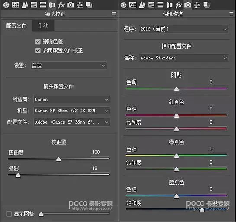Open Snapshots icon in right panel
Image resolution: width=236 pixels, height=222 pixels.
[x=207, y=5]
